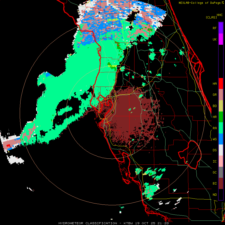Viewport: 225px width, 225px height.
Task: Click the HHC product code text
Action: coord(220,15)
